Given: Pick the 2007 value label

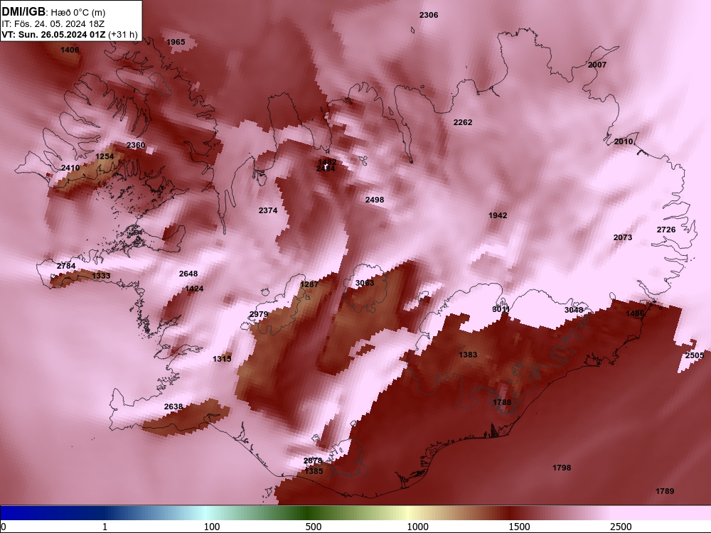Looking at the screenshot, I should point(597,65).
